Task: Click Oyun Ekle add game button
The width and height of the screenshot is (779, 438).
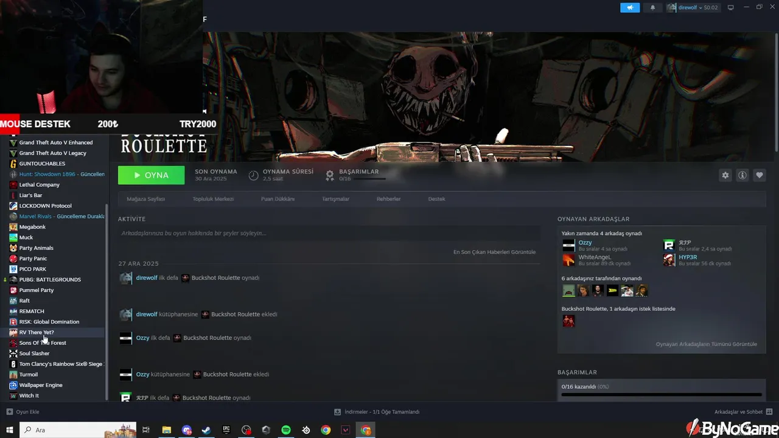Action: click(x=23, y=412)
